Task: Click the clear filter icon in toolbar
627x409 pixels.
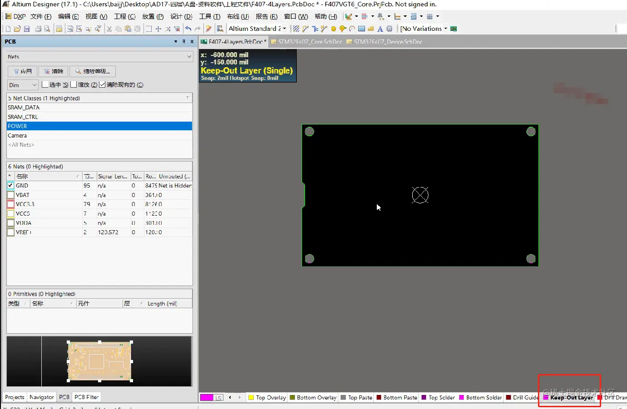Action: (177, 29)
